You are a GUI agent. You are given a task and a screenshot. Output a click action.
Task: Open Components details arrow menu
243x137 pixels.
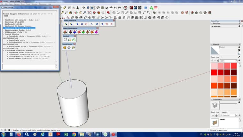[x=239, y=116]
